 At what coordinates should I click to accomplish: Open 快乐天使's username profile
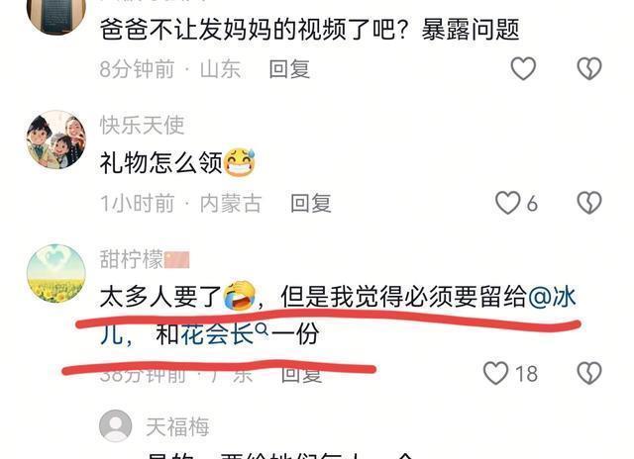click(x=142, y=125)
